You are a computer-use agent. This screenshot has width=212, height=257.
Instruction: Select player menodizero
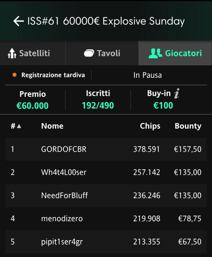coord(106,219)
